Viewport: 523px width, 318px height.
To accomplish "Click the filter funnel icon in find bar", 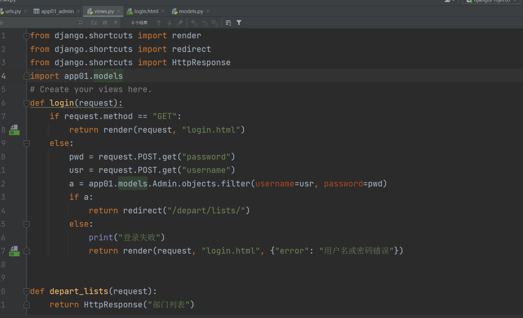I will click(239, 22).
